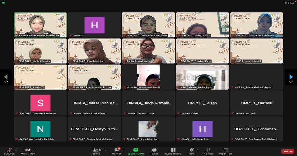Open the Obrolan chat panel
The image size is (297, 156).
(x=117, y=150)
